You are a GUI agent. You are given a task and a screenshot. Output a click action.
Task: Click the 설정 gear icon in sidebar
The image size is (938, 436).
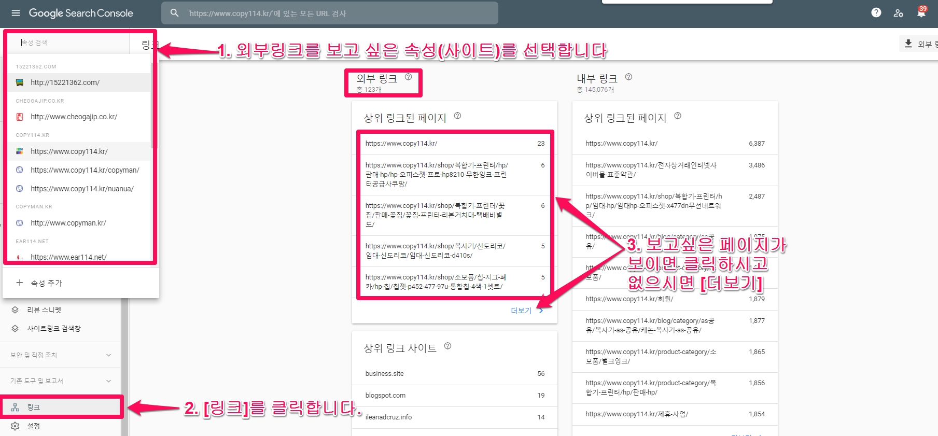pyautogui.click(x=15, y=426)
